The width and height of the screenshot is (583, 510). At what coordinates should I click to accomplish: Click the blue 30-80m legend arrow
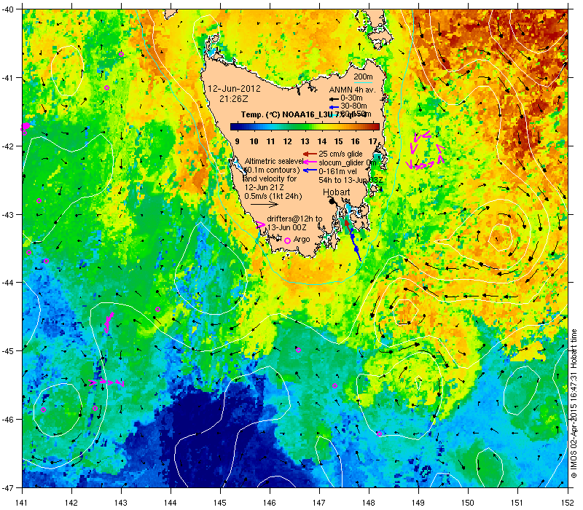[333, 107]
